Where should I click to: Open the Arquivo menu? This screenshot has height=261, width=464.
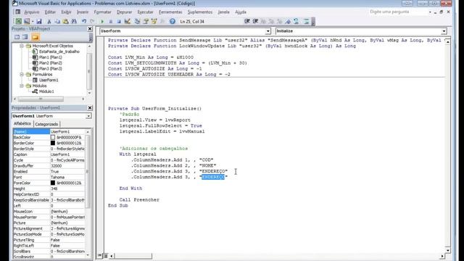tap(32, 12)
